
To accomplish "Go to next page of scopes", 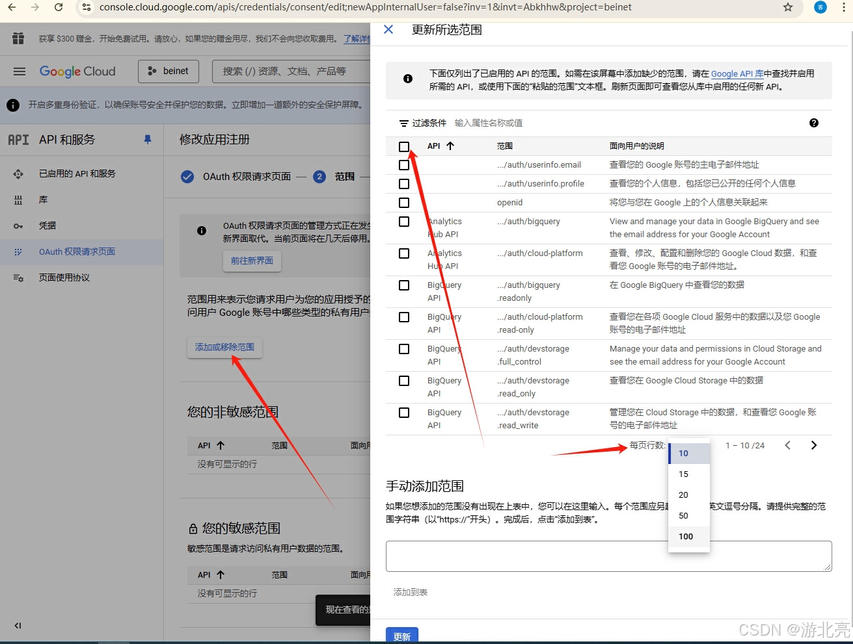I will coord(814,445).
